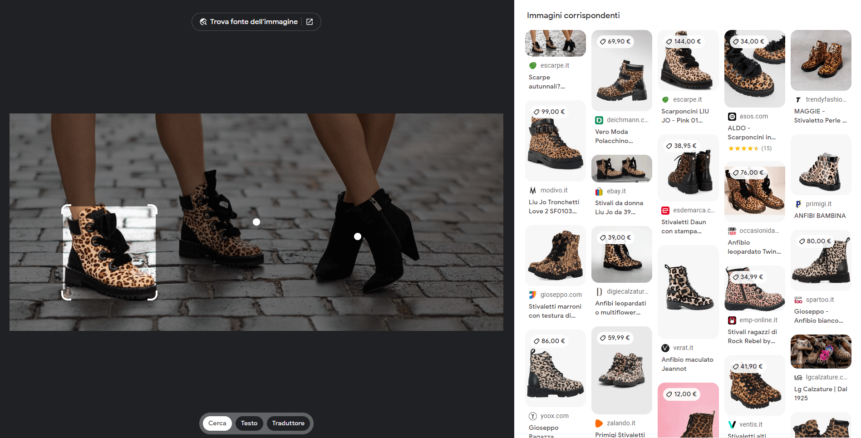Open the MAGGIE Stivaletto Perle thumbnail
This screenshot has width=861, height=438.
(821, 60)
